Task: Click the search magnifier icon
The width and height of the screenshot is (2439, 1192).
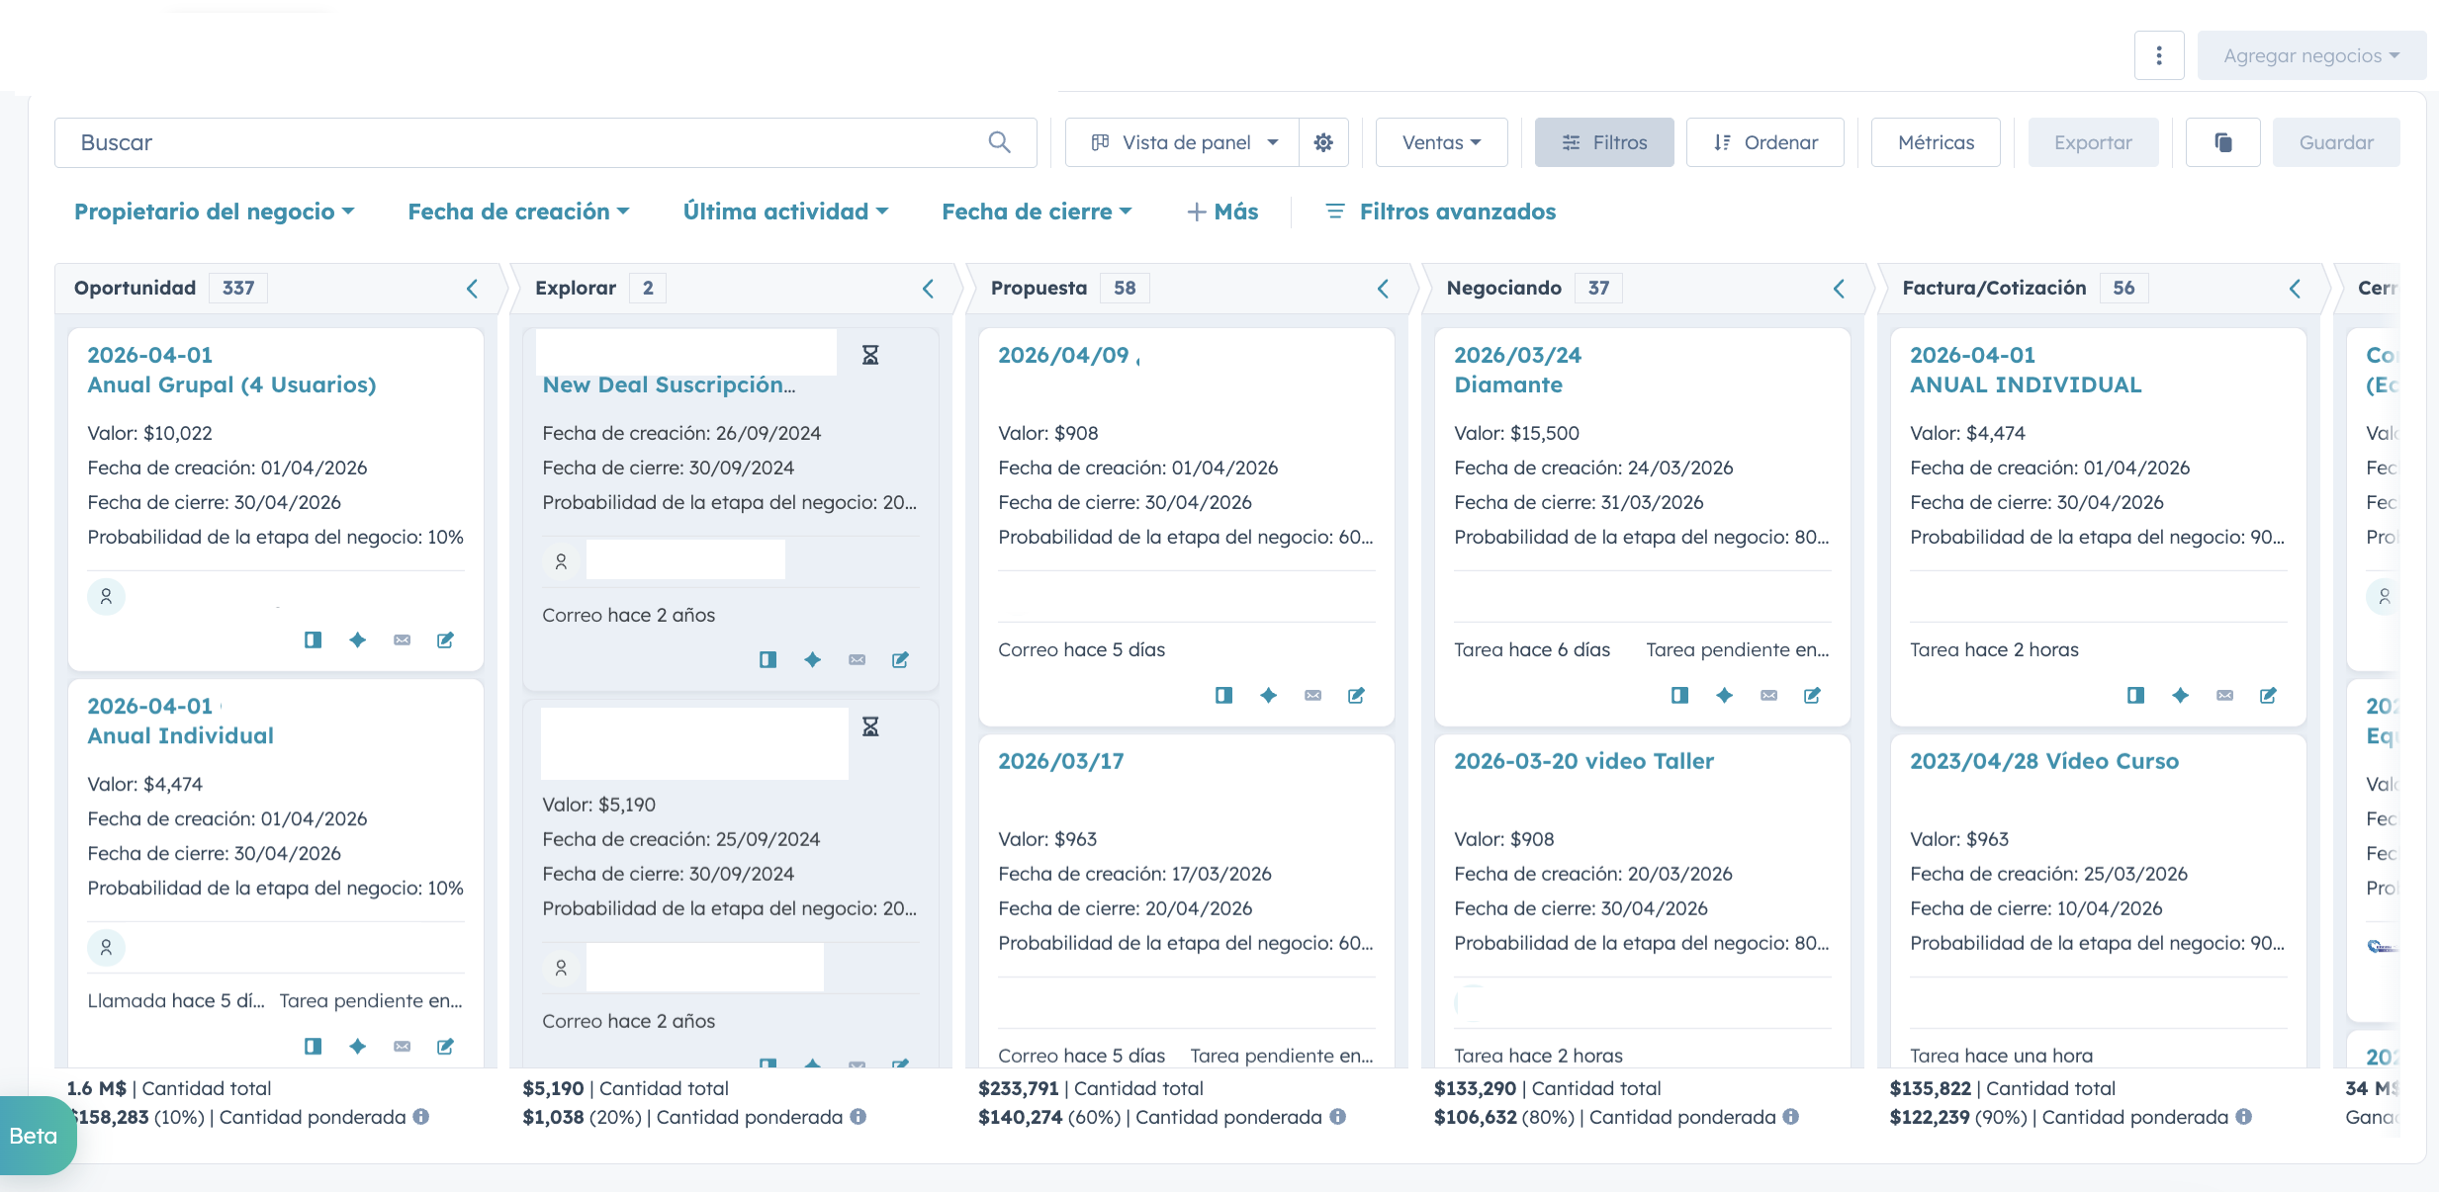Action: [999, 142]
